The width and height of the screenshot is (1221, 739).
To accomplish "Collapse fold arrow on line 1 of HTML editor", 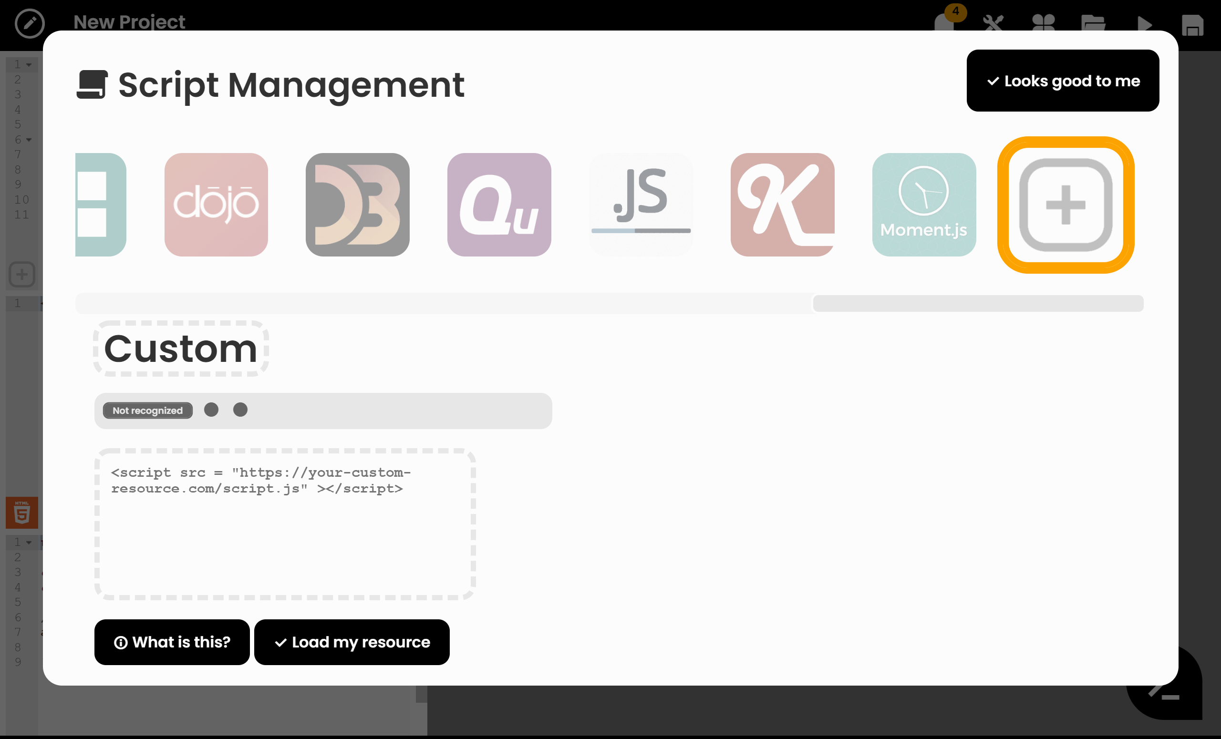I will 29,543.
